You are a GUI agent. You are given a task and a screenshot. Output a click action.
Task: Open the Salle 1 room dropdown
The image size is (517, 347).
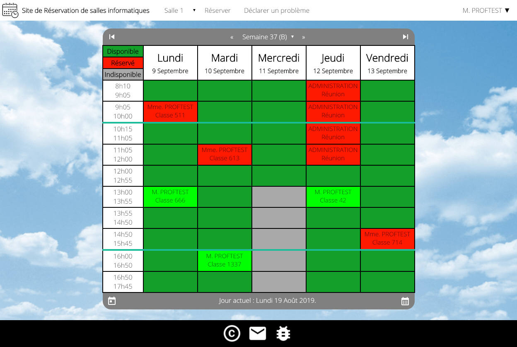pyautogui.click(x=180, y=10)
